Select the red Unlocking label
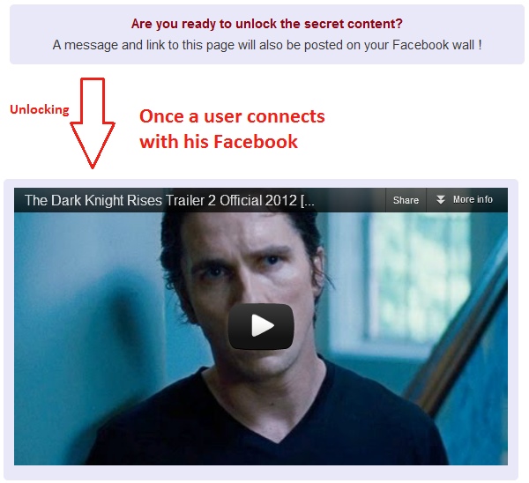The image size is (529, 483). (x=40, y=109)
